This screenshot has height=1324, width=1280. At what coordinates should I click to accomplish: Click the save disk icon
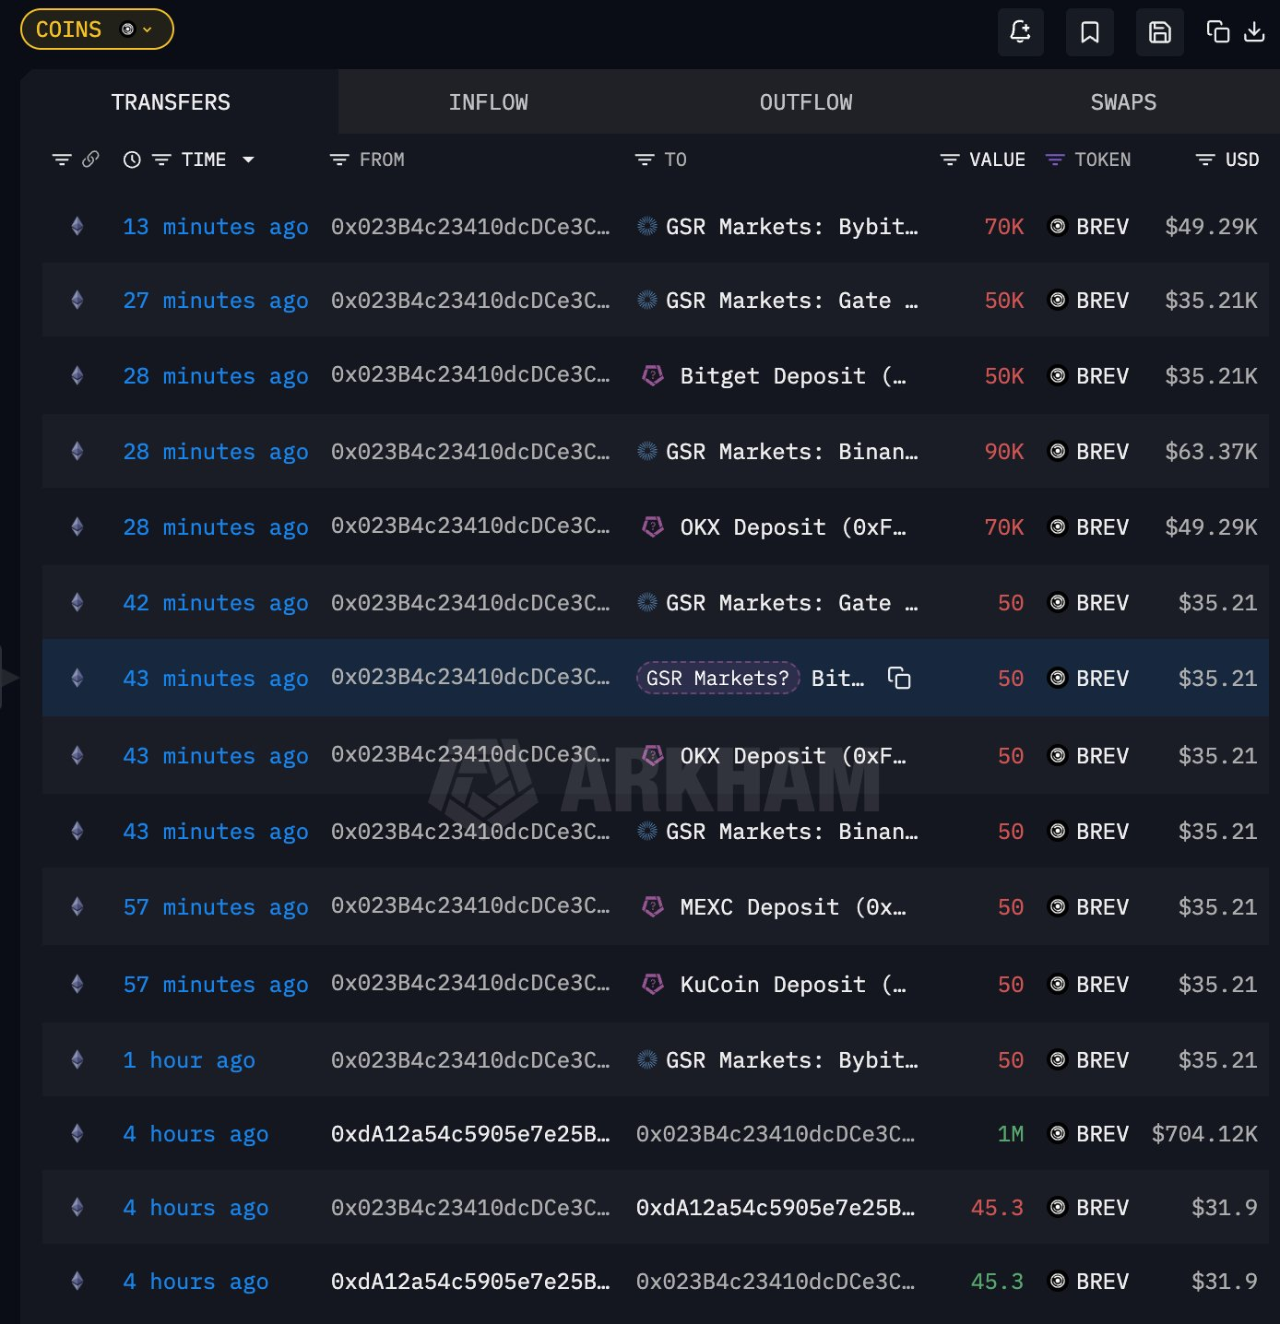1159,32
